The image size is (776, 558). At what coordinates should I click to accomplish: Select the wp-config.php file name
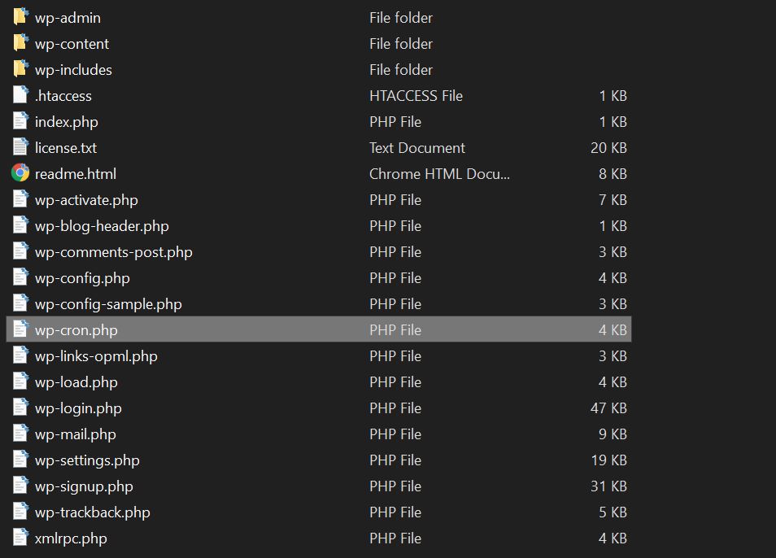(x=82, y=278)
